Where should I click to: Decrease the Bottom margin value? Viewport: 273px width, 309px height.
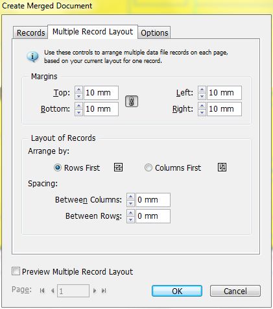pyautogui.click(x=79, y=112)
